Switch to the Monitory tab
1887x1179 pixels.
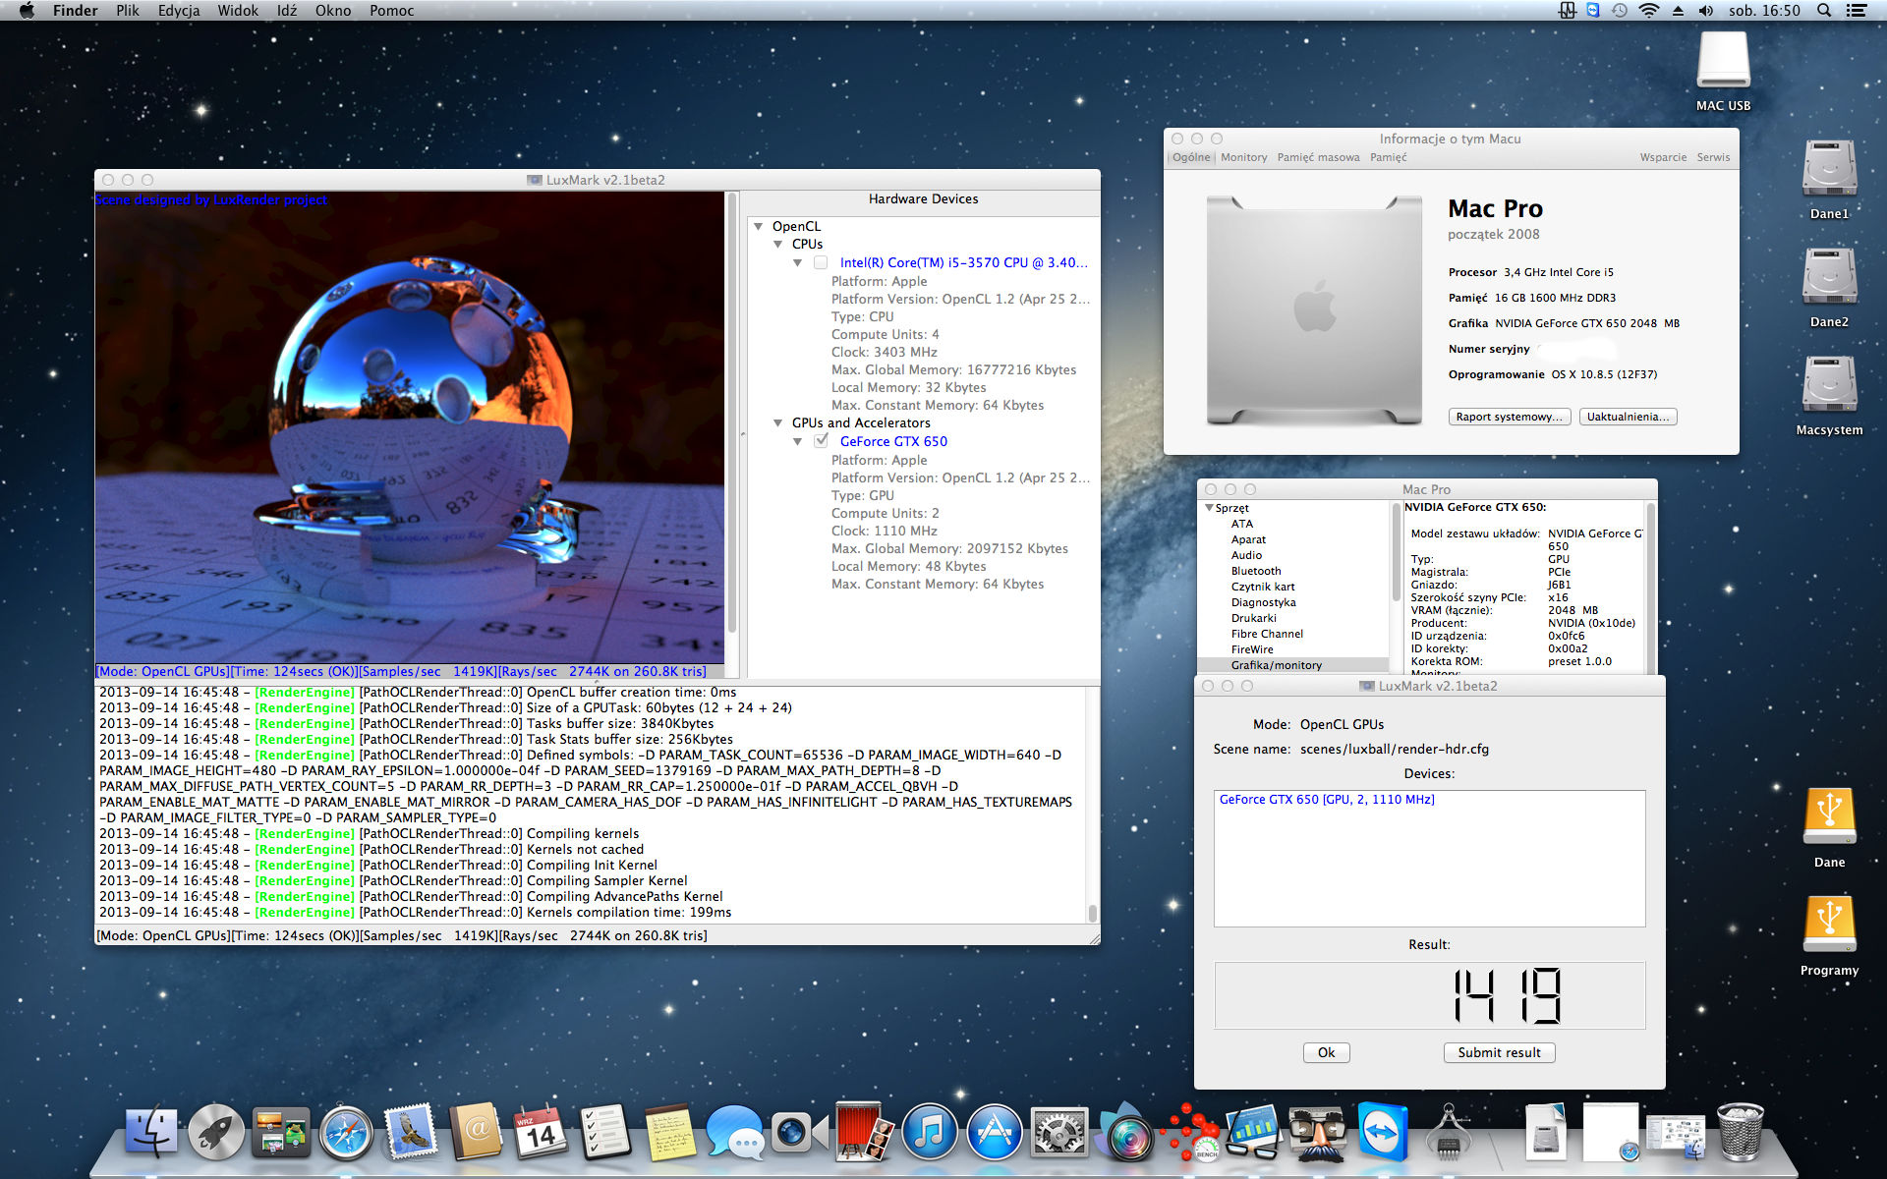coord(1243,157)
